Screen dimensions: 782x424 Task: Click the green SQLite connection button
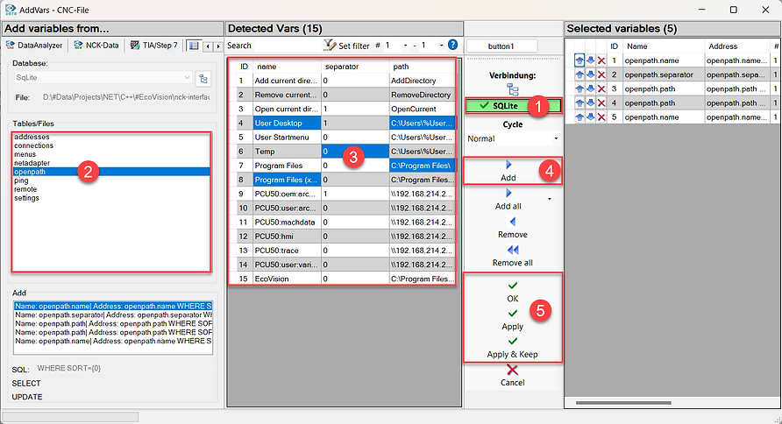click(x=513, y=106)
